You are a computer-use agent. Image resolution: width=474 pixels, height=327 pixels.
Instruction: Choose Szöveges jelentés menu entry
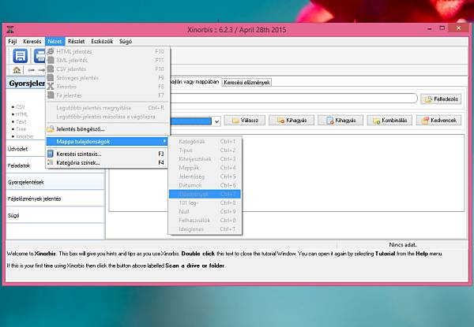click(107, 78)
